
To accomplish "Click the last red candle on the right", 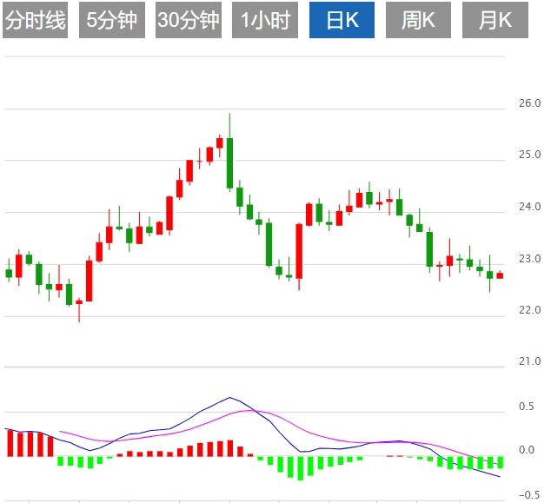I will [x=500, y=275].
